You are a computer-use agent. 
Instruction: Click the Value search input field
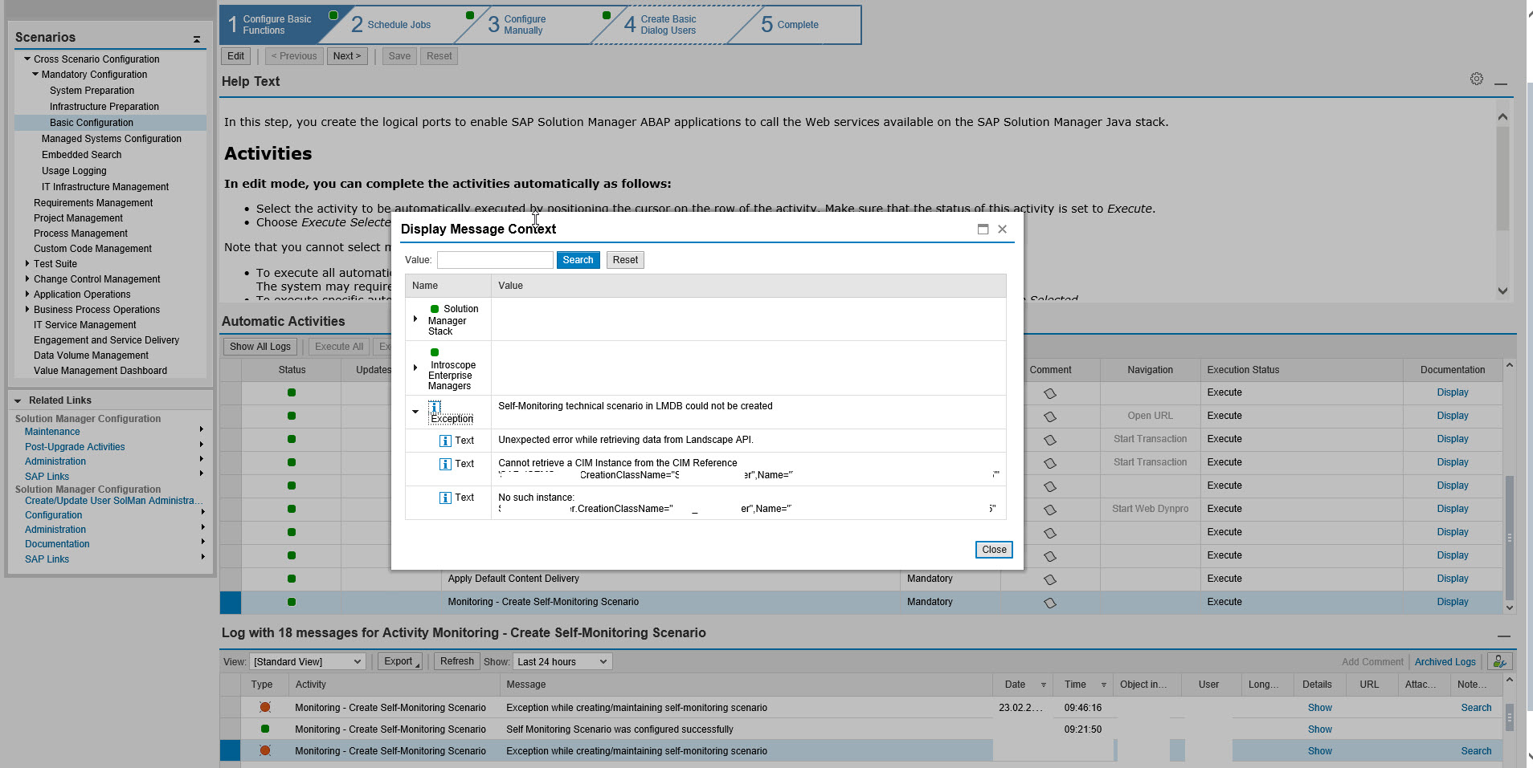[x=495, y=260]
